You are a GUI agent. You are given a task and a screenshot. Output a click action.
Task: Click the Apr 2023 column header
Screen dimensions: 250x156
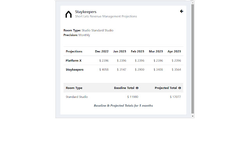(174, 51)
